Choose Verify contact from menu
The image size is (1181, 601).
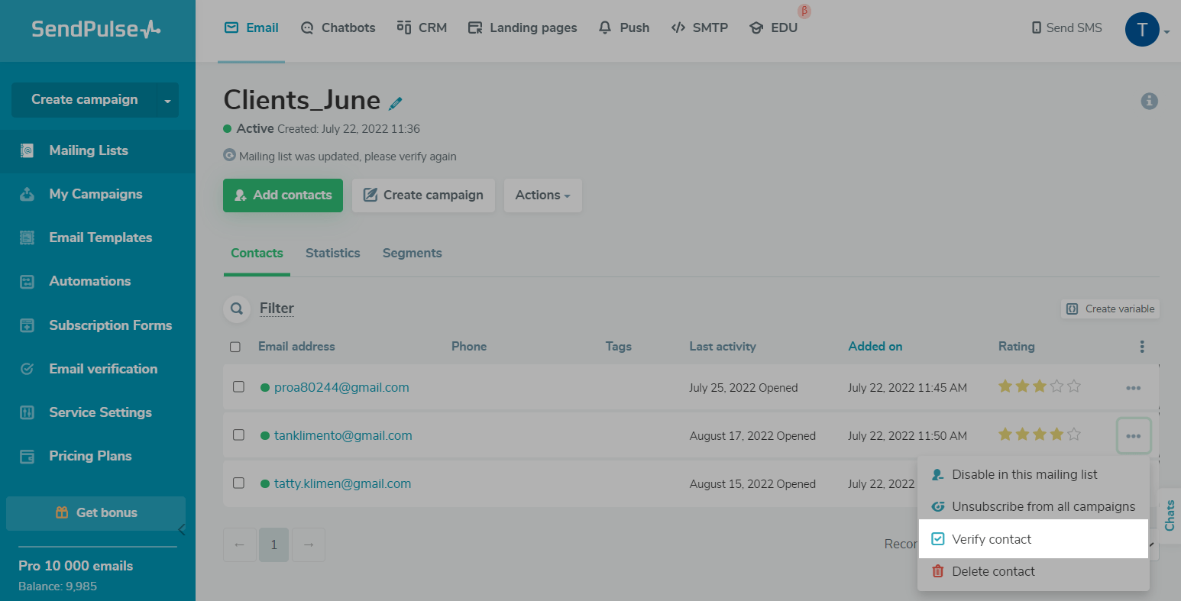(1034, 539)
